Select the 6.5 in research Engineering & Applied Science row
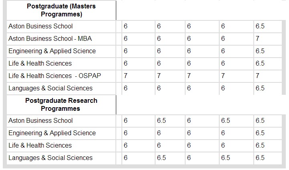Image resolution: width=289 pixels, height=170 pixels. 260,133
